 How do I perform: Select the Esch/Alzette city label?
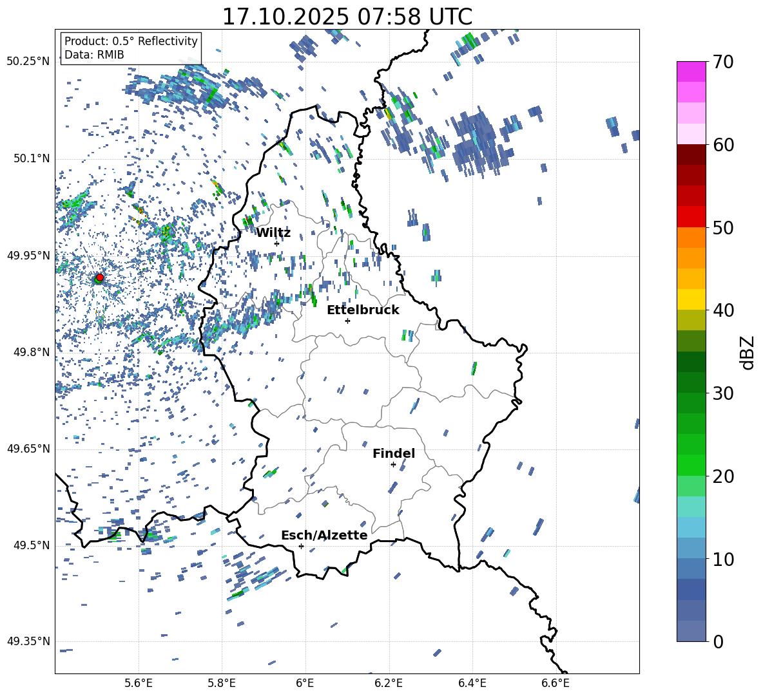[324, 535]
